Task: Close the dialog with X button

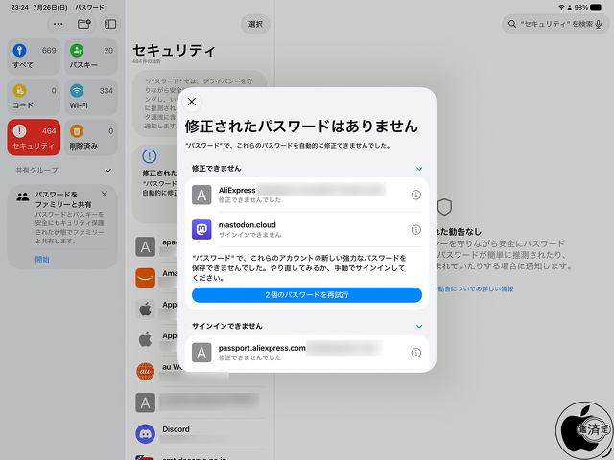Action: click(x=192, y=102)
